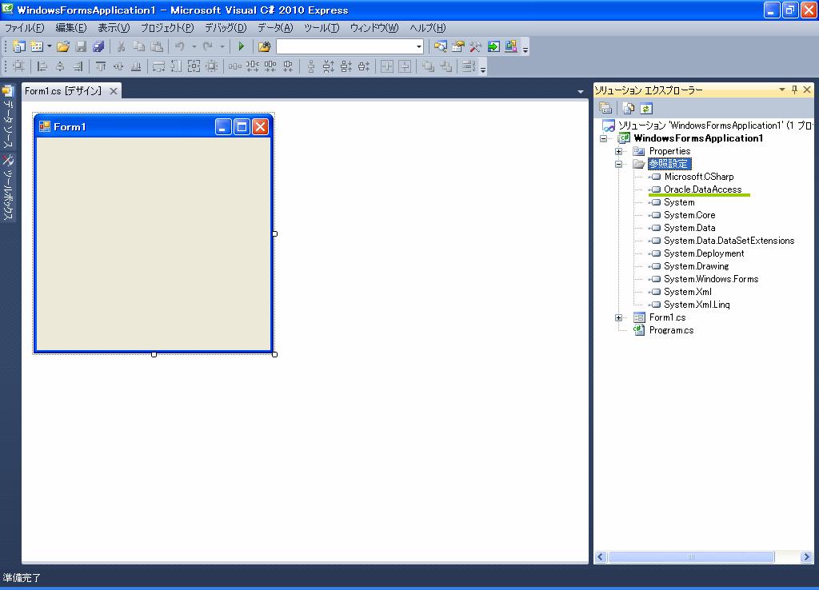The image size is (819, 590).
Task: Open the Solution Explorer window position dropdown
Action: point(782,90)
